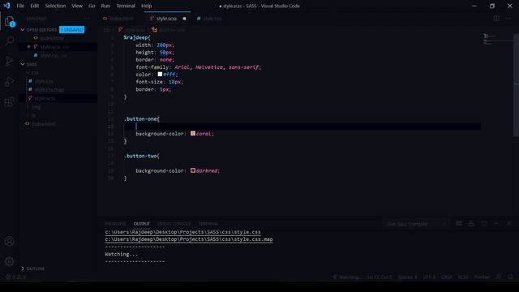Click the notifications bell in status bar

[x=510, y=277]
